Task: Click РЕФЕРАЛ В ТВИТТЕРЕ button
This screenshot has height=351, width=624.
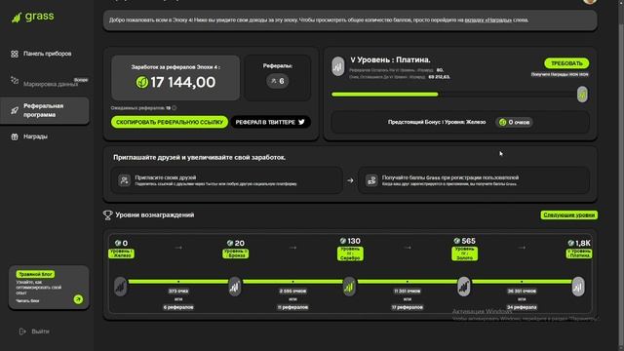Action: [x=271, y=122]
